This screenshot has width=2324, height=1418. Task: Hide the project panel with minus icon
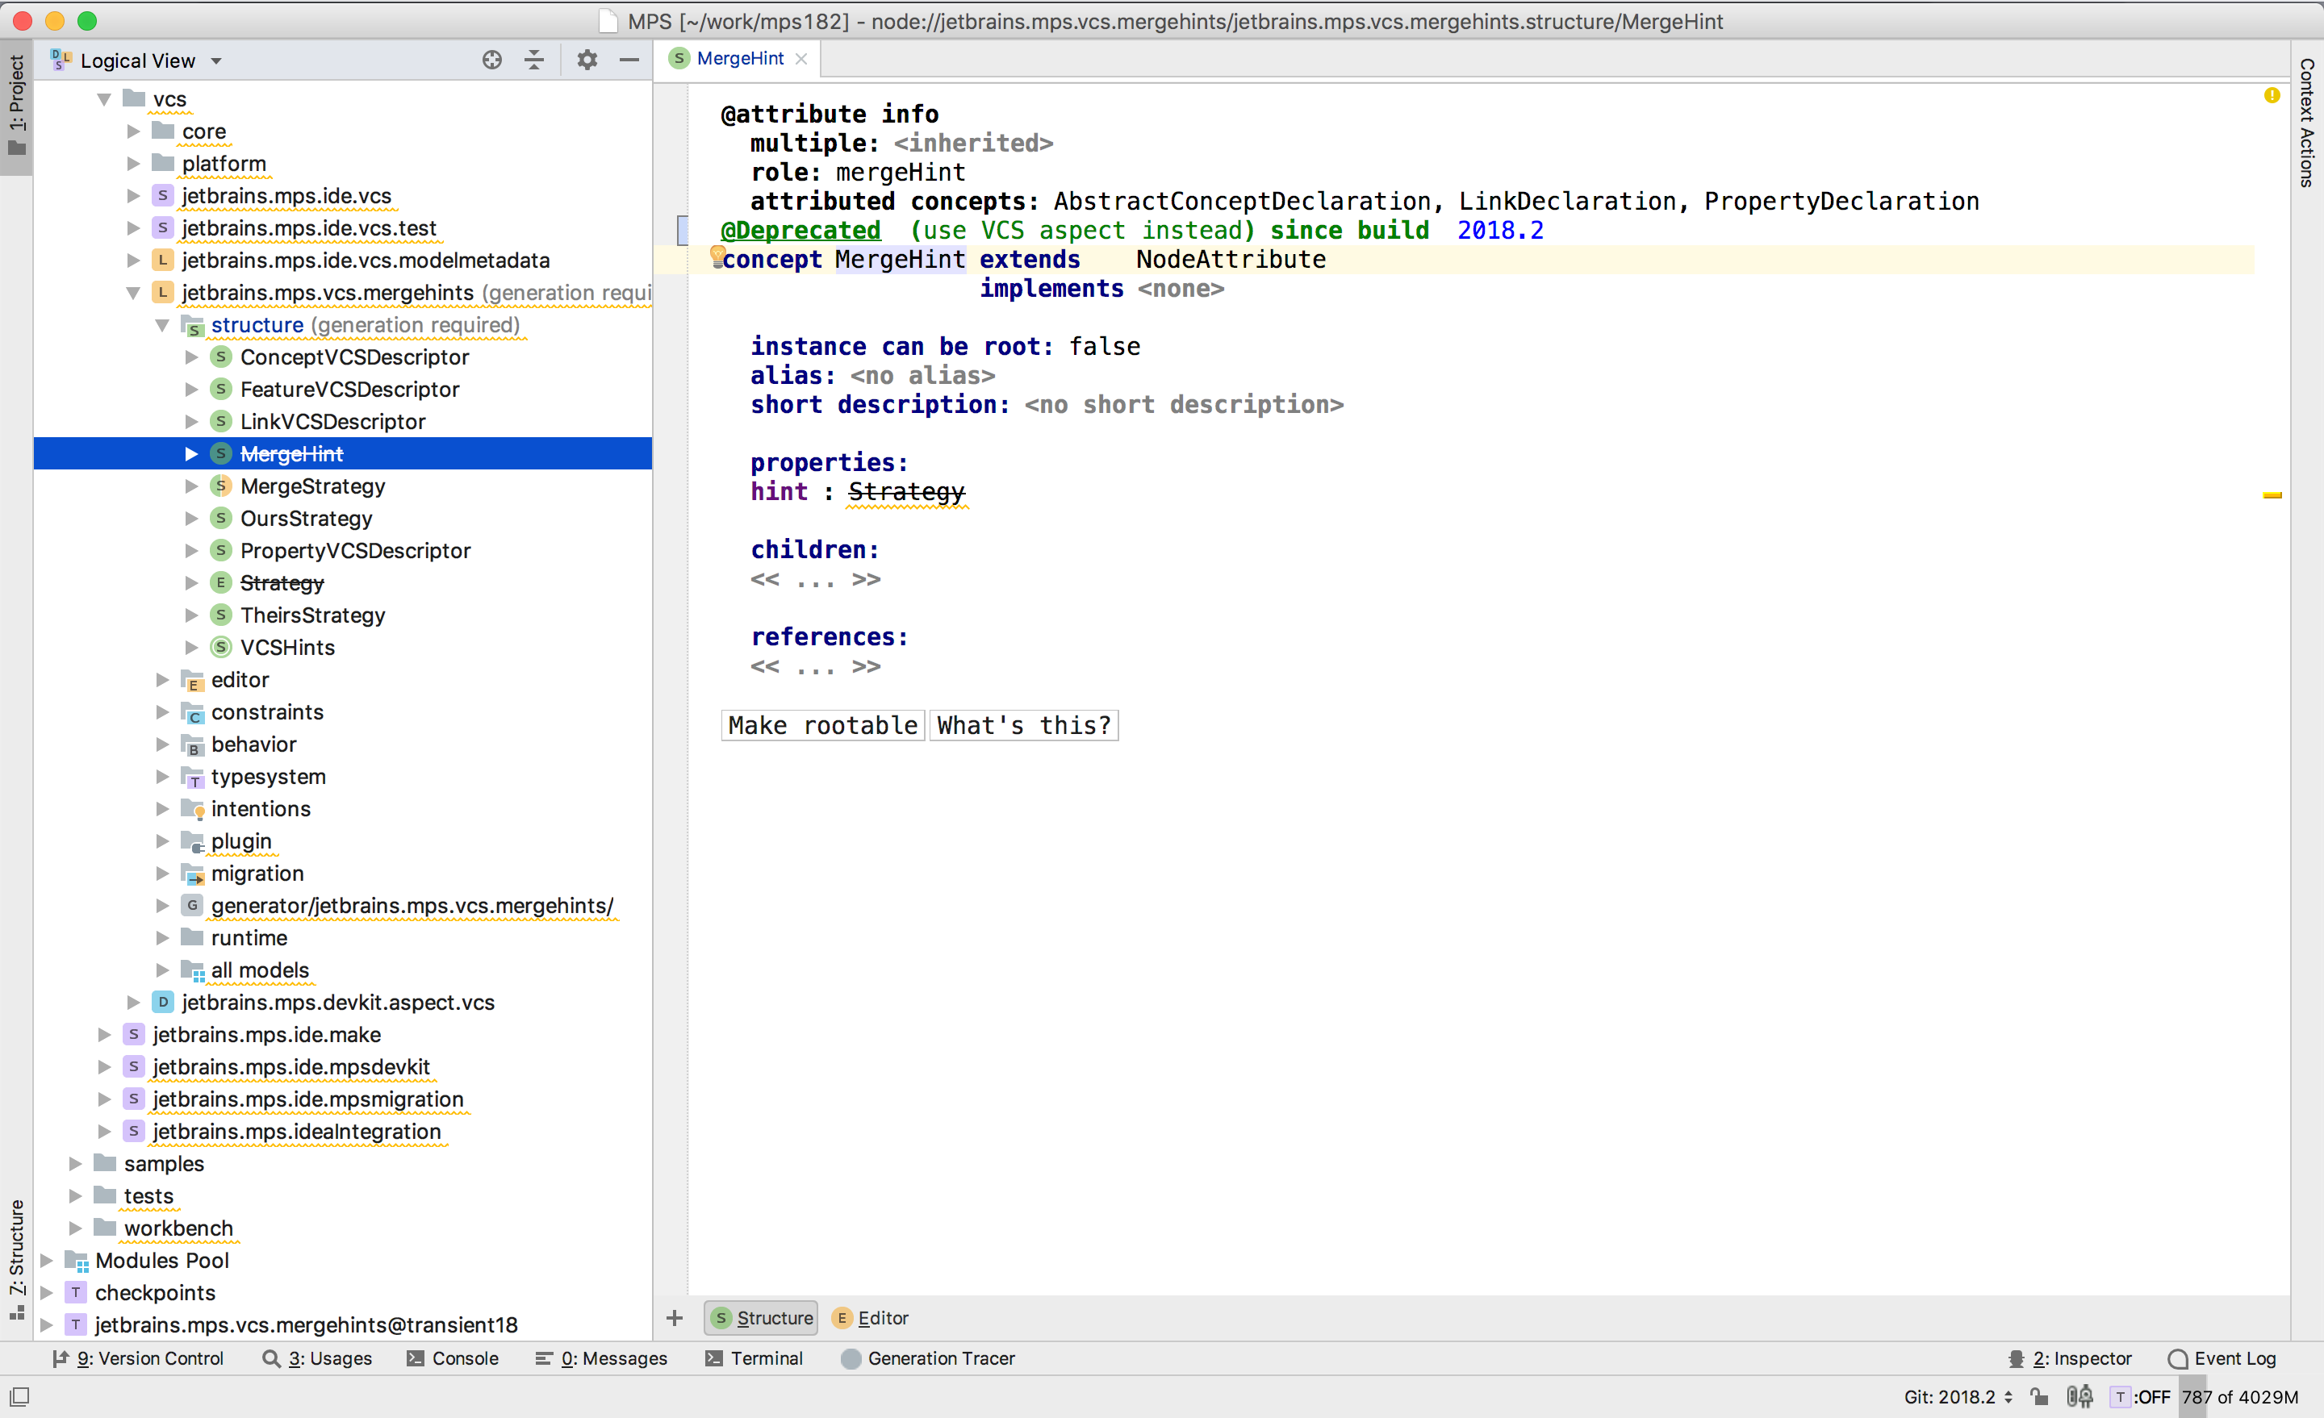coord(629,60)
